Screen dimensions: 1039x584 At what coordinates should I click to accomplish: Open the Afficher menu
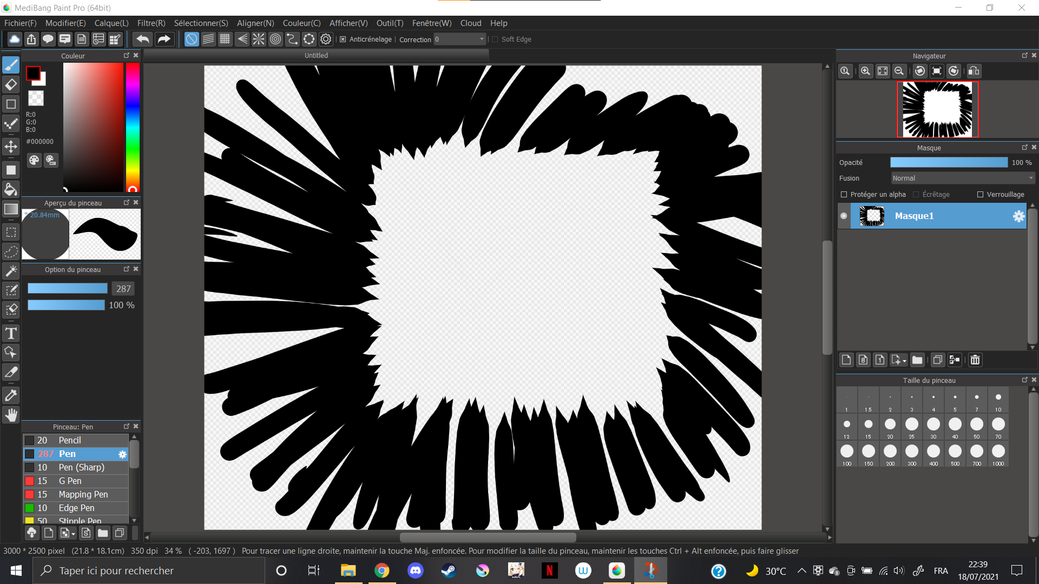pyautogui.click(x=348, y=23)
